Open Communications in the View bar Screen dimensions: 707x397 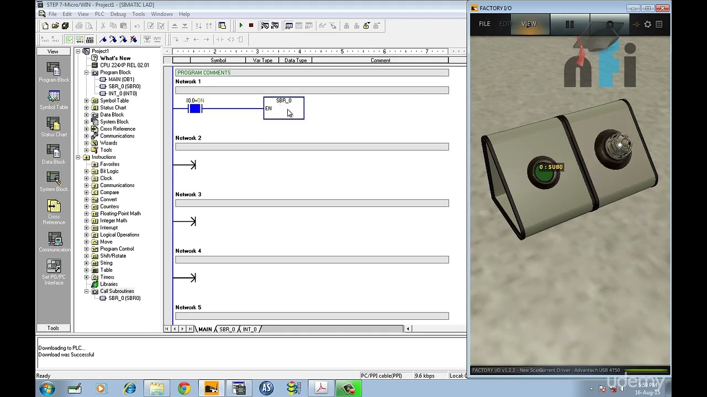[x=54, y=242]
